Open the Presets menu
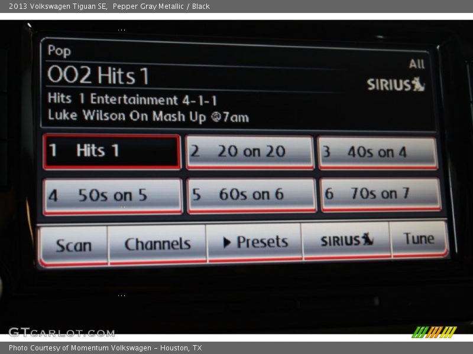Image resolution: width=473 pixels, height=354 pixels. 255,242
